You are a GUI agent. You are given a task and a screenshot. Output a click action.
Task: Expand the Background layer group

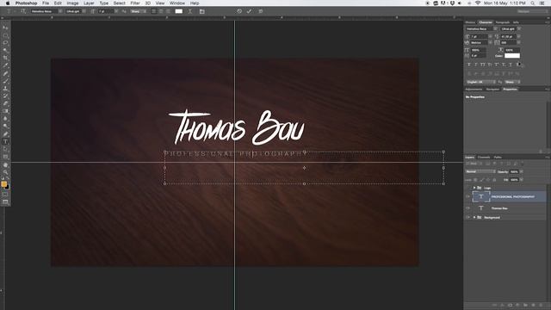[474, 217]
